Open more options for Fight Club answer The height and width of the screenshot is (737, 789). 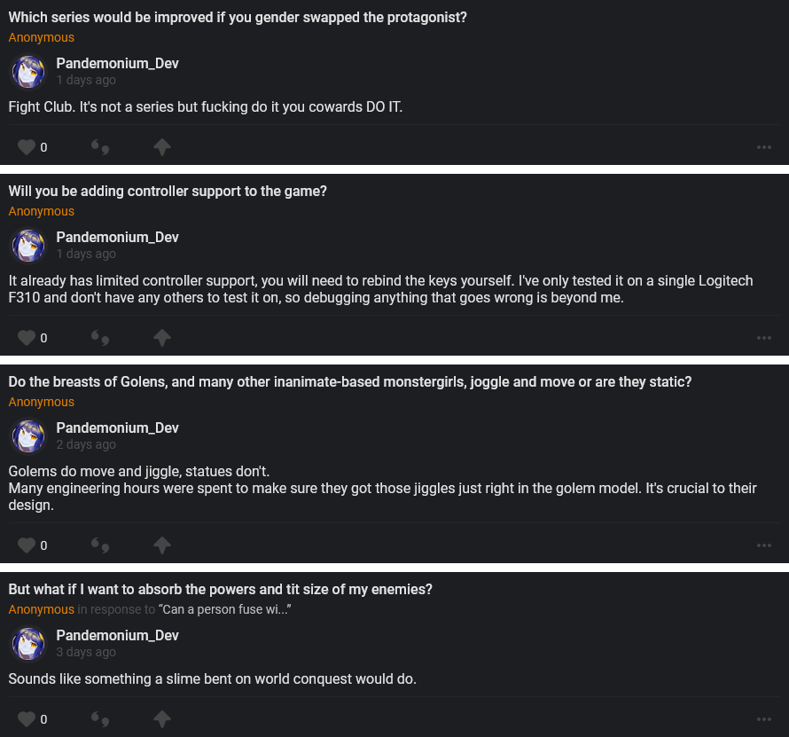(x=764, y=147)
